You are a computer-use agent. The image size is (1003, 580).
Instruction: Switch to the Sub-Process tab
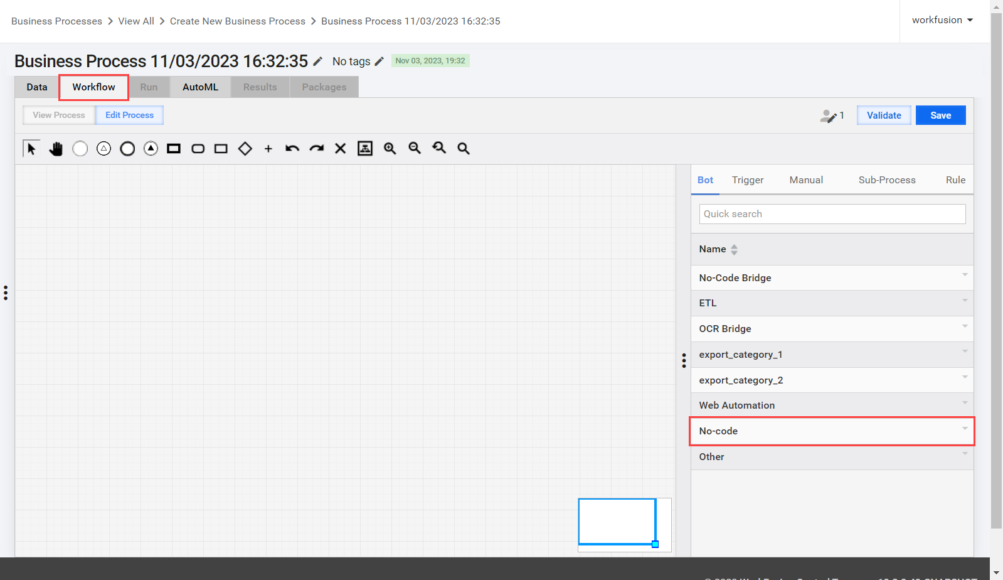click(x=887, y=180)
